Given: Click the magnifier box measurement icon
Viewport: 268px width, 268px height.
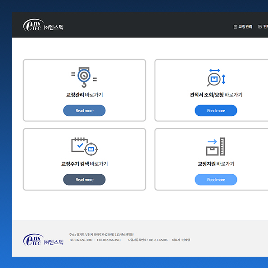Looking at the screenshot, I should [x=216, y=77].
